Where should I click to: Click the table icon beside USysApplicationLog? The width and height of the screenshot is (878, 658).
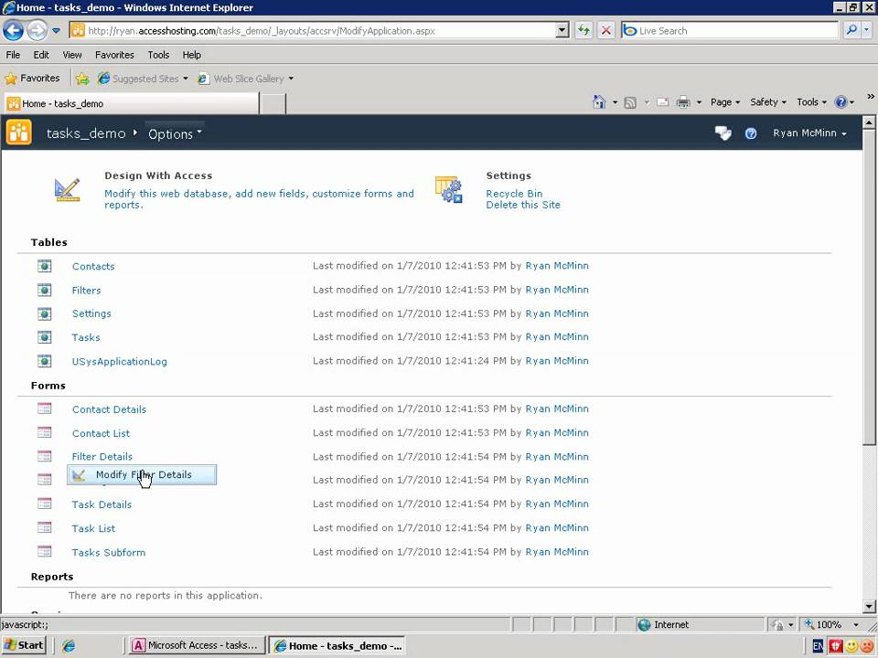point(44,361)
